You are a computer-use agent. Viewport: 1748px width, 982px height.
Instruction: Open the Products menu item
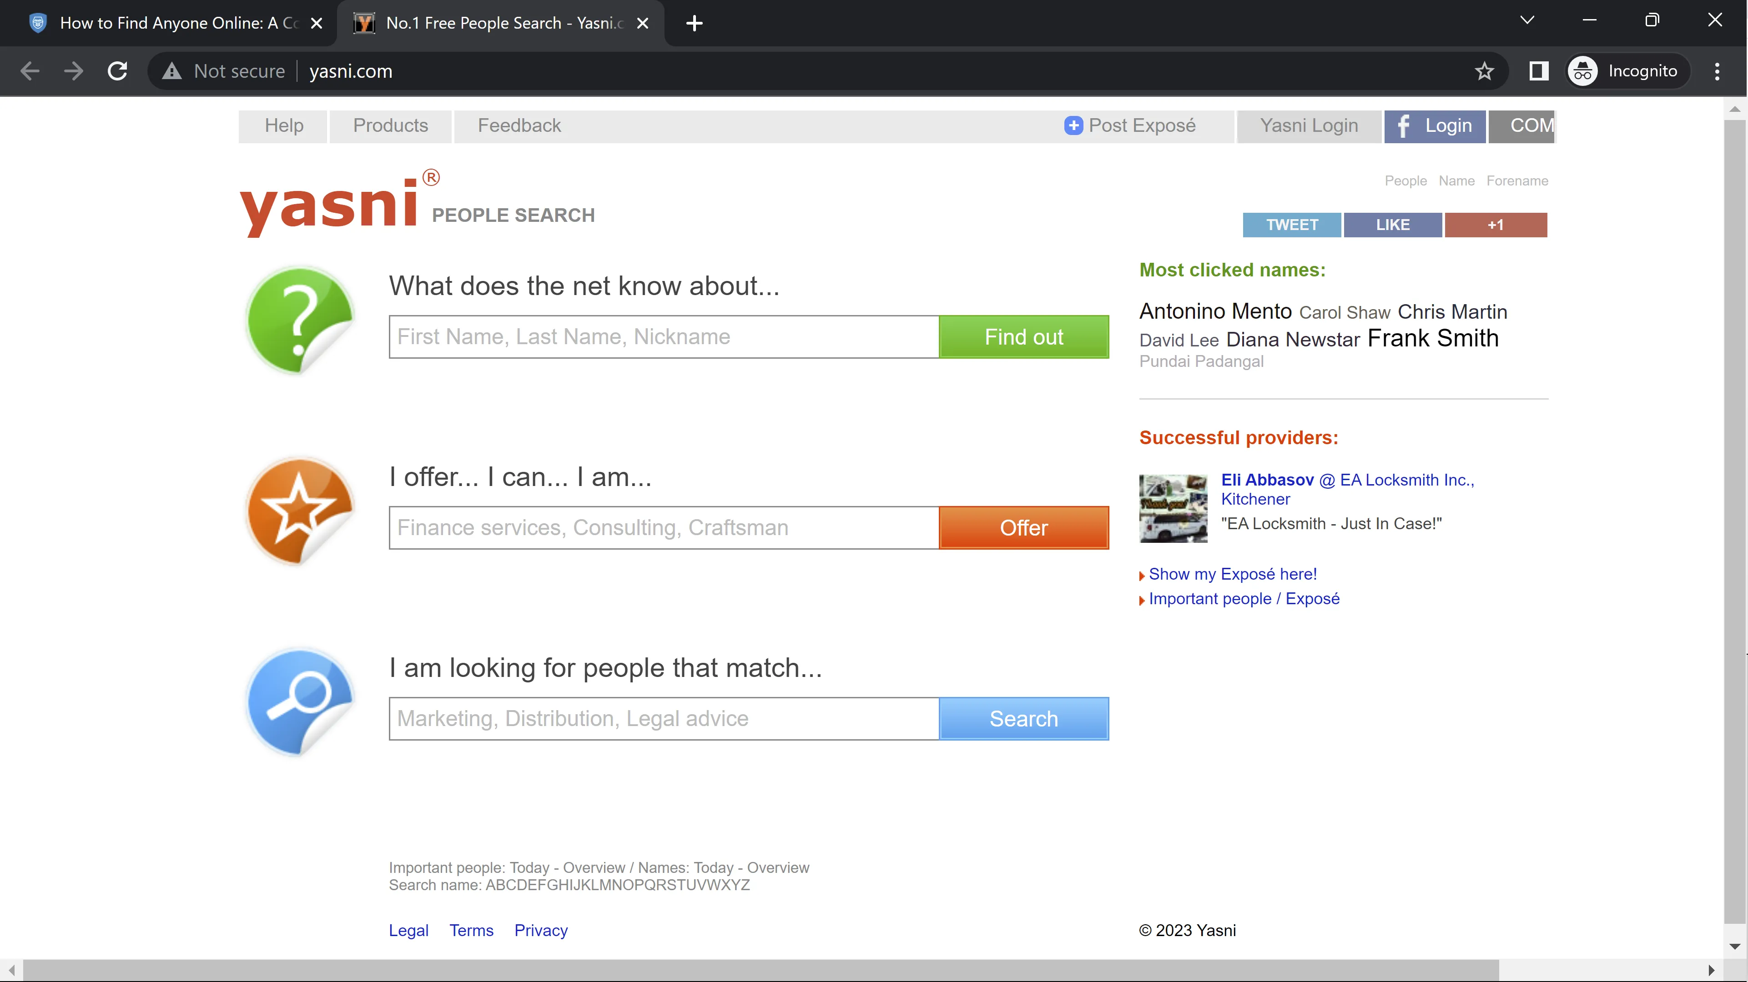[390, 126]
